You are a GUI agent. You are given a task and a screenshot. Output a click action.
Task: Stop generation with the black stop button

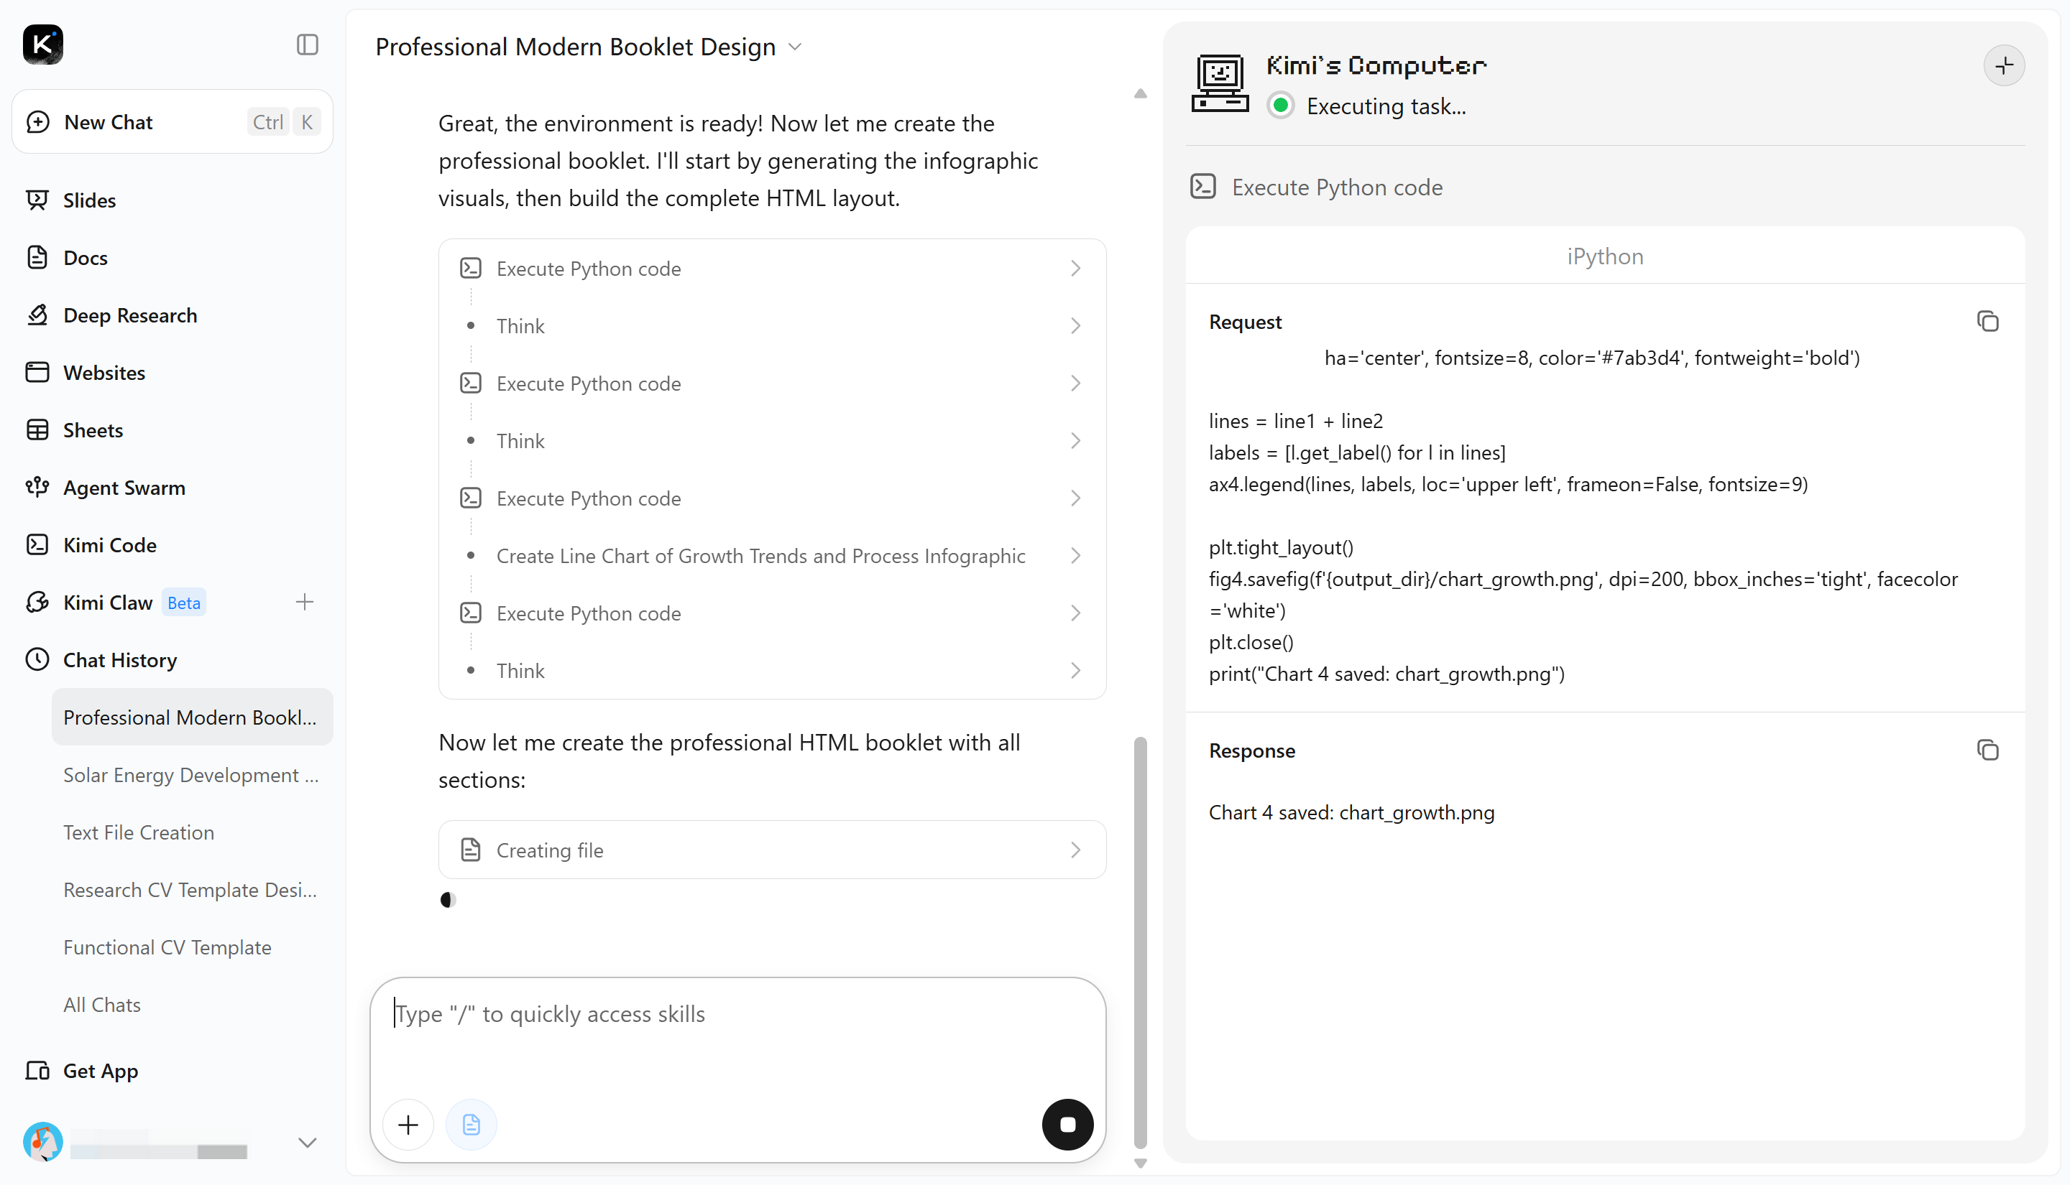coord(1067,1125)
